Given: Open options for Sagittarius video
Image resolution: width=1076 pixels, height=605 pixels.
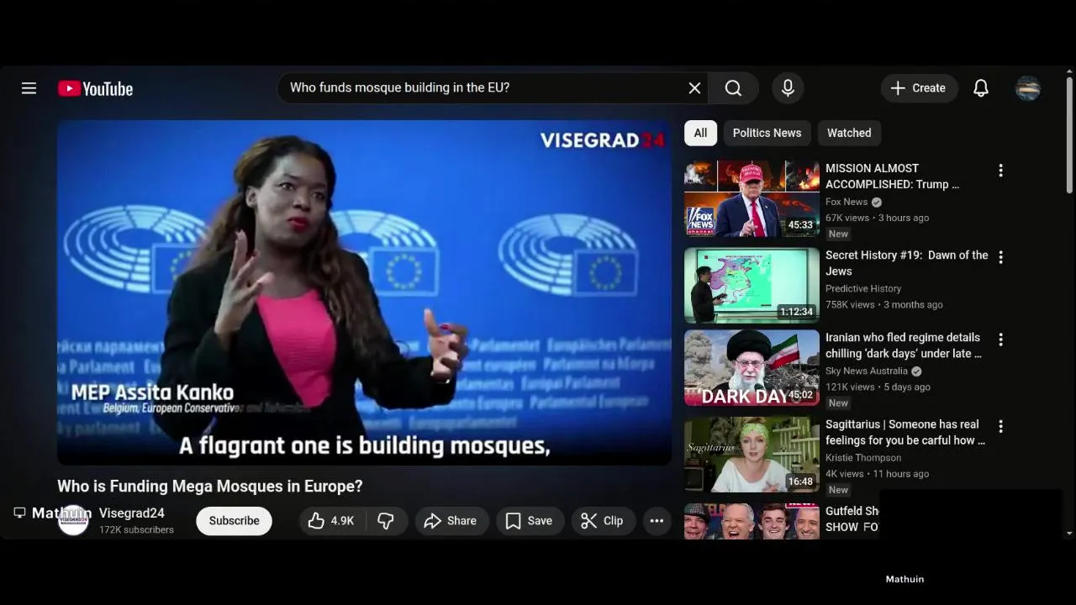Looking at the screenshot, I should [1000, 426].
